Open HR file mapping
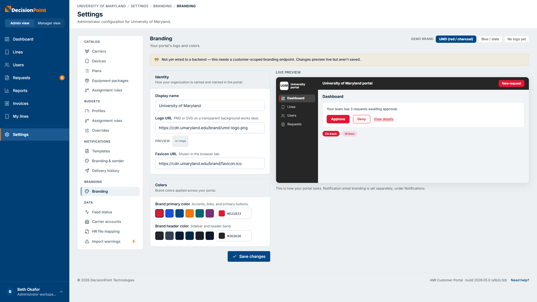Image resolution: width=537 pixels, height=302 pixels. (110, 231)
